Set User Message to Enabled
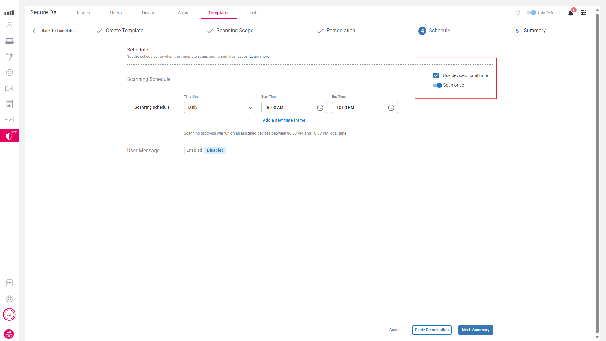Image resolution: width=606 pixels, height=341 pixels. [x=194, y=150]
